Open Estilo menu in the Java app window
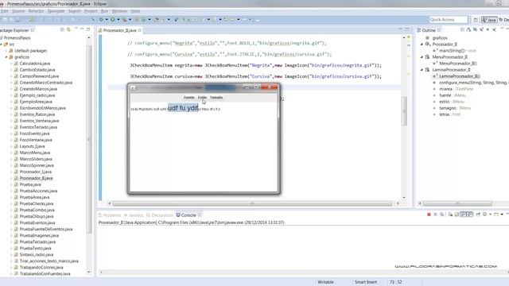509x286 pixels. [202, 97]
